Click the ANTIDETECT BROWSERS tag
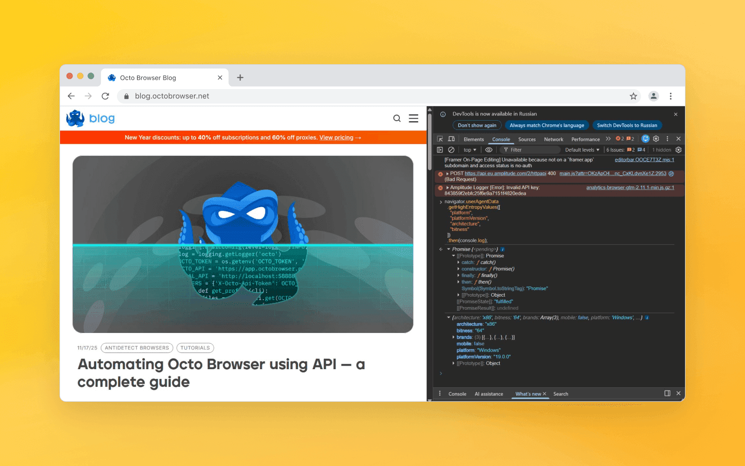 137,348
